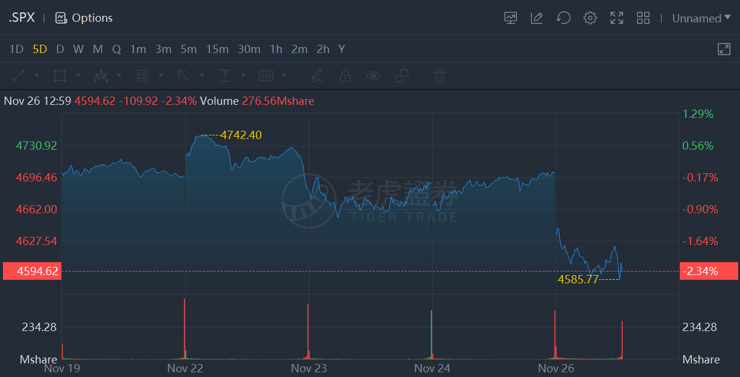
Task: Enter fullscreen with the four-arrows icon
Action: click(617, 18)
